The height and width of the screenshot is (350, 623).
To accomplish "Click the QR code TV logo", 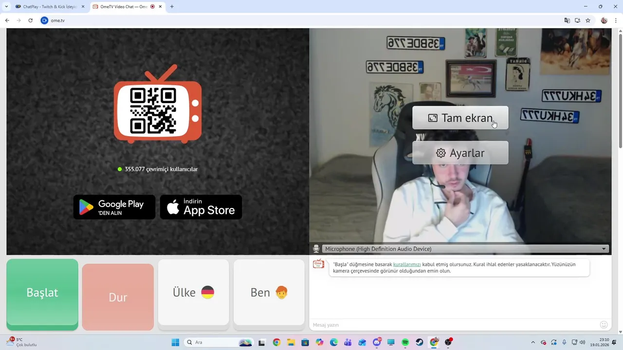I will click(158, 105).
